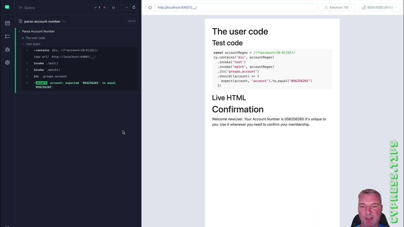Rerun all tests with reload icon
This screenshot has width=404, height=227.
pyautogui.click(x=134, y=8)
